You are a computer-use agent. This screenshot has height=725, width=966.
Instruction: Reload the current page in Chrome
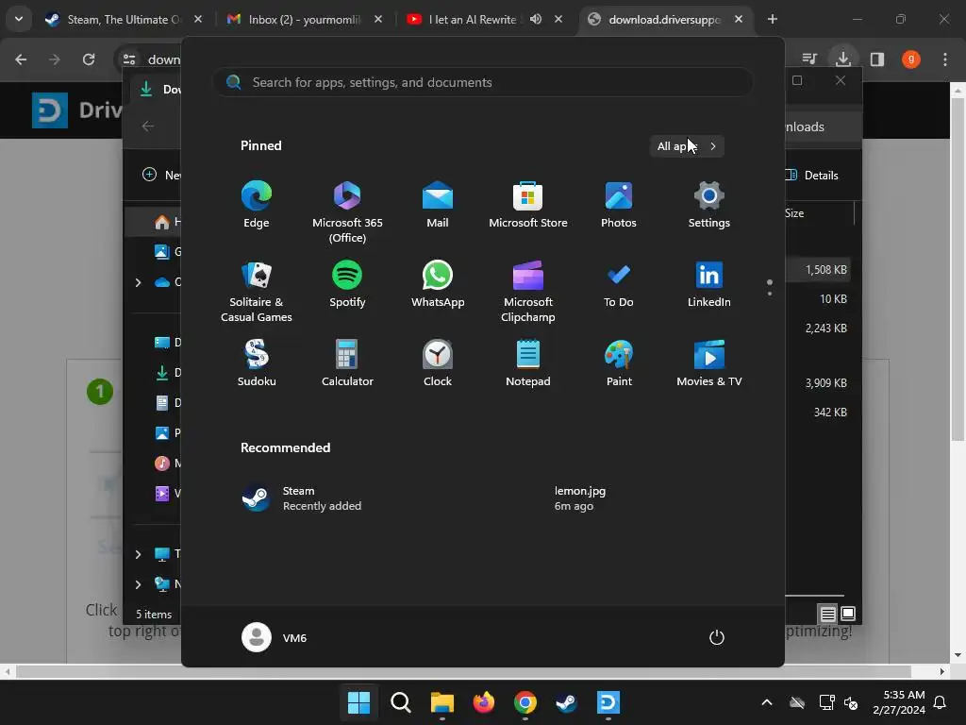[89, 59]
